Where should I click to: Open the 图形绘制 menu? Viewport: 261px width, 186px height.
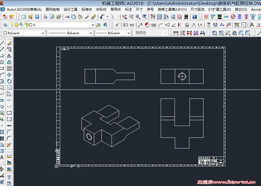[53, 10]
